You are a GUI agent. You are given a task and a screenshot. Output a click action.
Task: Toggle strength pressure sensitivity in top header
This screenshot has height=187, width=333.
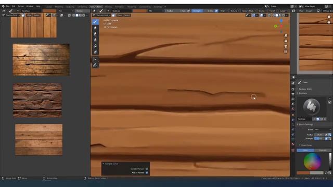point(216,11)
